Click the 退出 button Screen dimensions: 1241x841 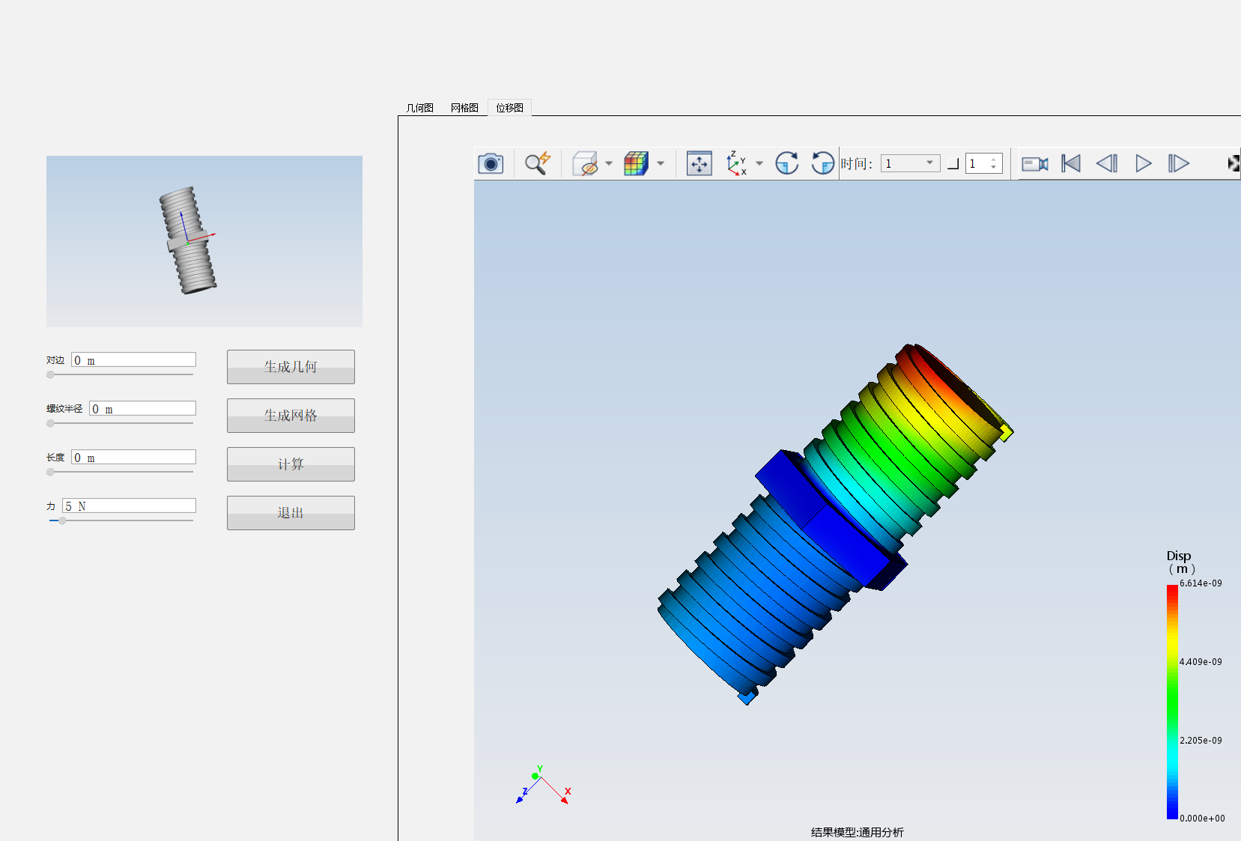(291, 513)
